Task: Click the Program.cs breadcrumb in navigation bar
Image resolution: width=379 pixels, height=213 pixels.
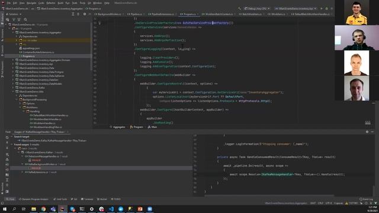Action: coord(94,8)
